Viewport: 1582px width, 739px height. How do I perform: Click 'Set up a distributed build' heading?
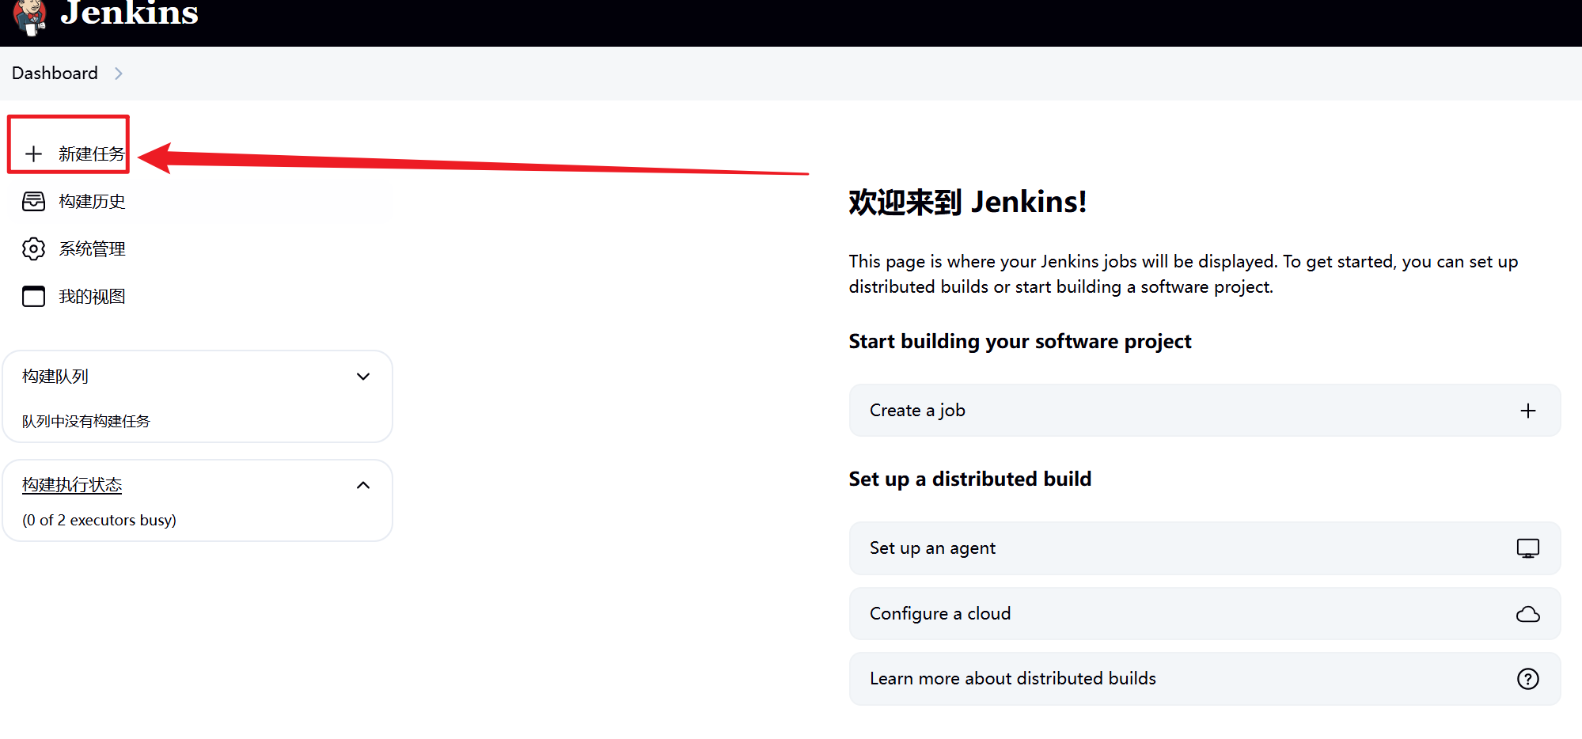coord(969,479)
